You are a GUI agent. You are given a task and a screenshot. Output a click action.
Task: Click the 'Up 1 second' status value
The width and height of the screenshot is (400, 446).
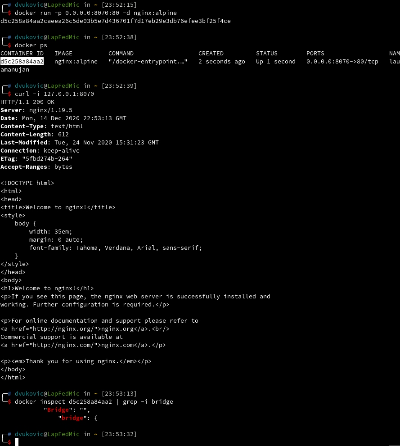[276, 62]
